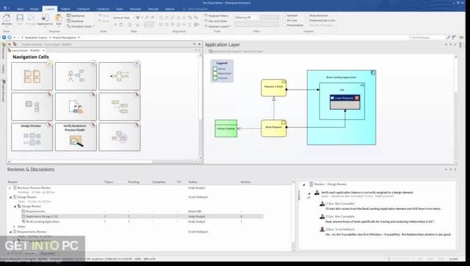The image size is (470, 266).
Task: Click the Author column header
Action: (193, 182)
